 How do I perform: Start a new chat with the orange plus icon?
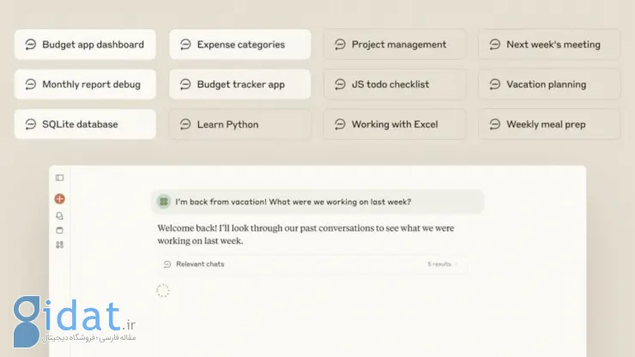pos(59,199)
